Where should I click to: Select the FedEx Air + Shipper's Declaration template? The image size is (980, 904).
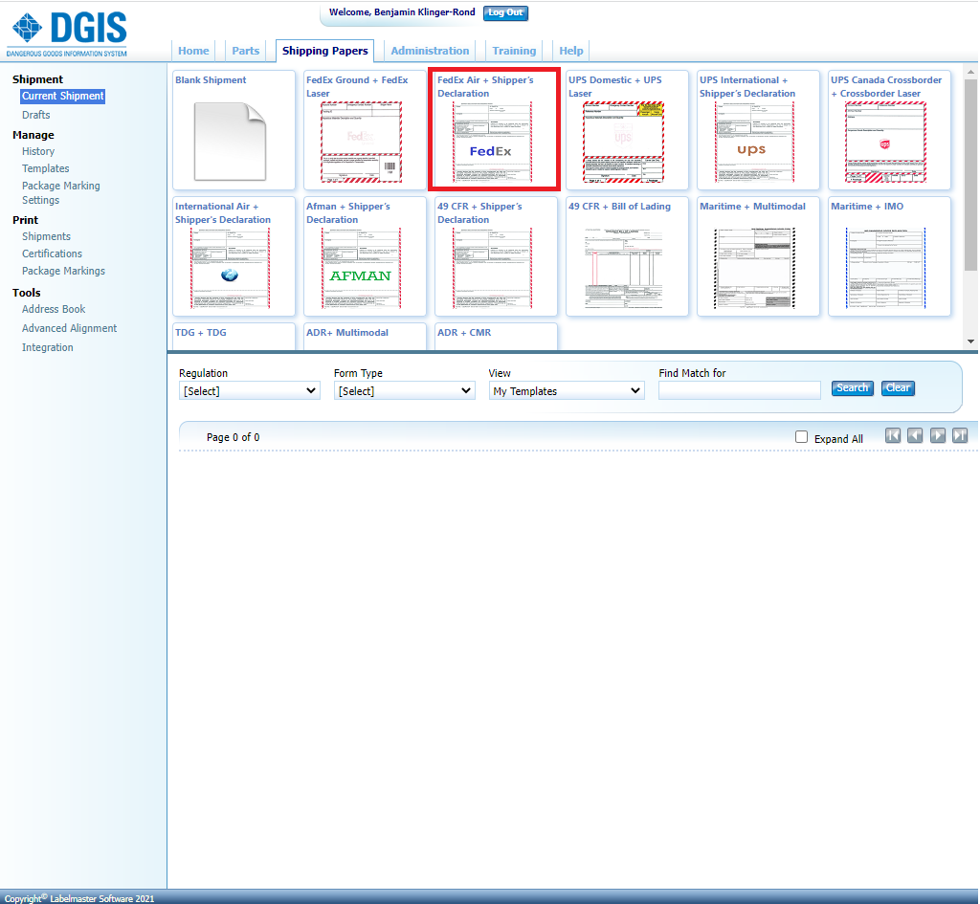(x=495, y=130)
